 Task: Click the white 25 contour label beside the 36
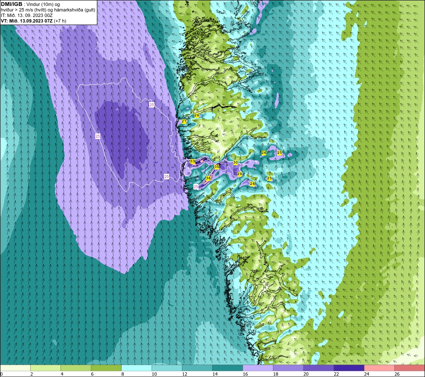point(196,187)
